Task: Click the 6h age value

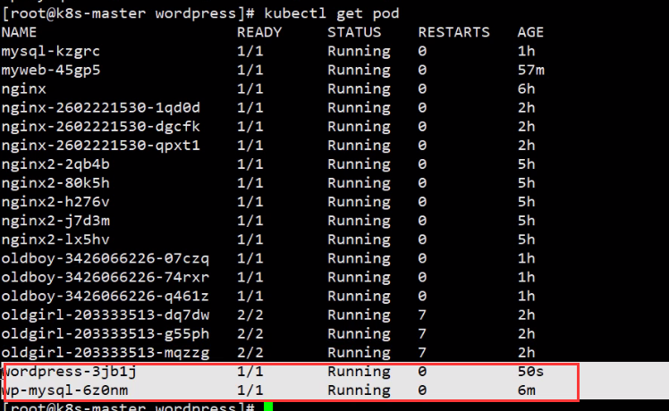Action: click(x=526, y=88)
